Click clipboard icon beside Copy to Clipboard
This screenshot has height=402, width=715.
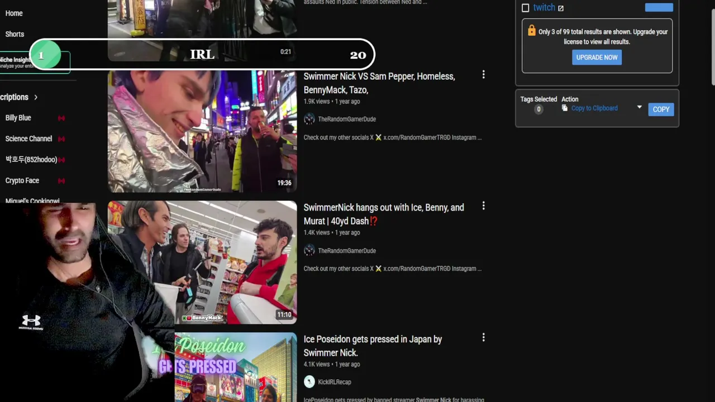pyautogui.click(x=565, y=108)
